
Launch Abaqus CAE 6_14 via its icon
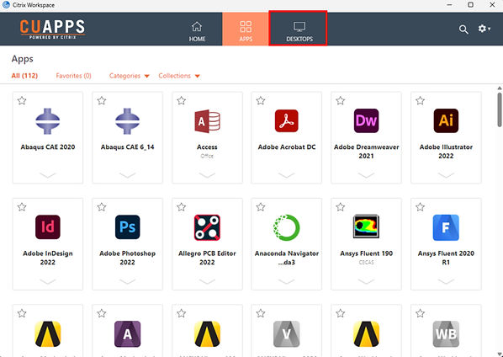pyautogui.click(x=127, y=121)
